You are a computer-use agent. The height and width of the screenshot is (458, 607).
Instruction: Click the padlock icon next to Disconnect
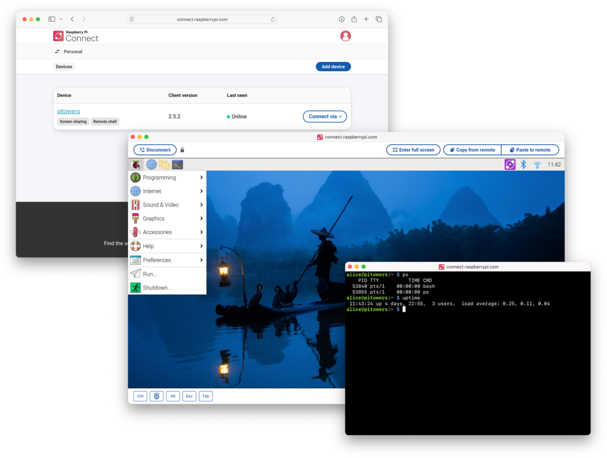tap(182, 150)
